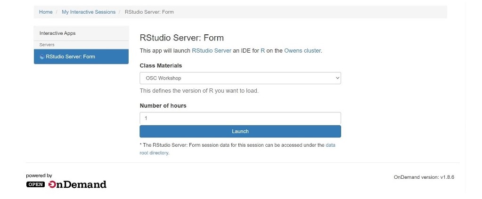Screen dimensions: 482x199
Task: Go to Home breadcrumb link
Action: coord(46,12)
